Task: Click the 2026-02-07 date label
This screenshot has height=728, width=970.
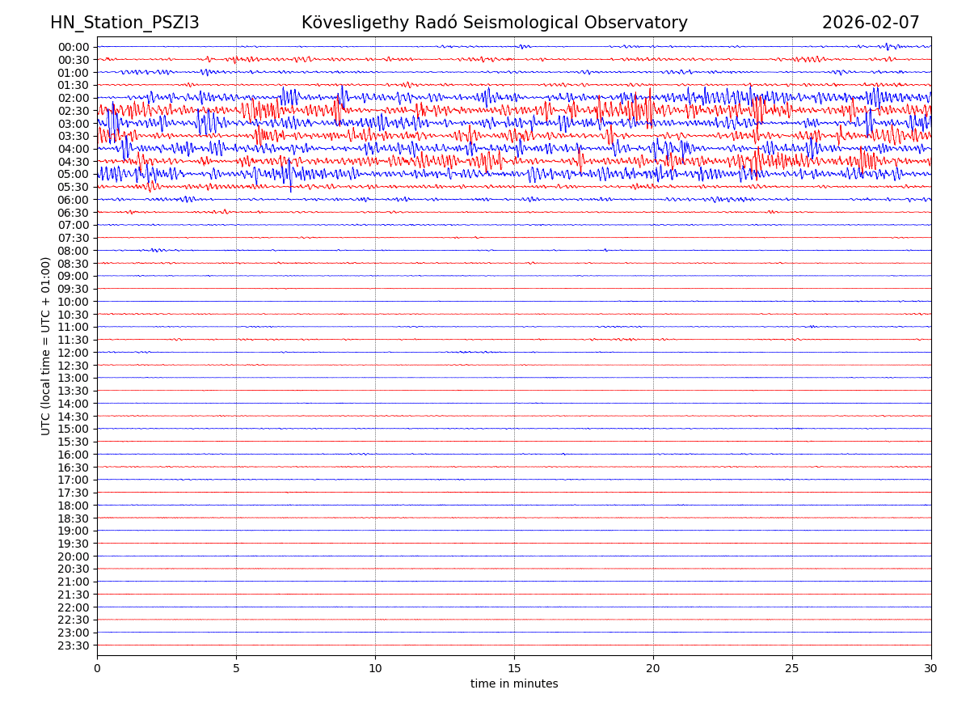Action: click(x=871, y=23)
